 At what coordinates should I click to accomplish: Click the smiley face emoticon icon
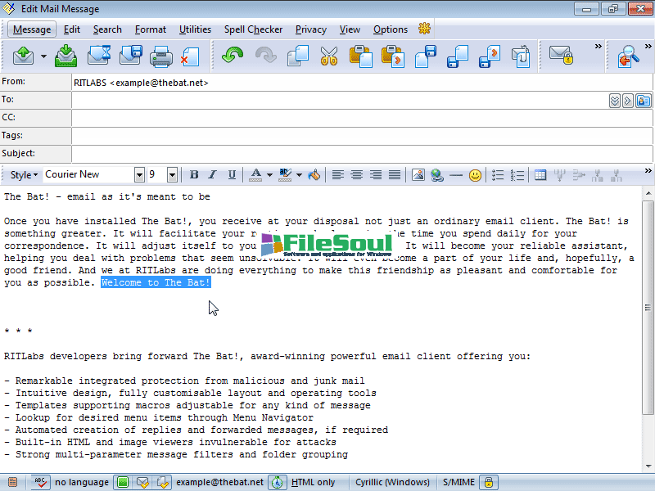click(475, 174)
